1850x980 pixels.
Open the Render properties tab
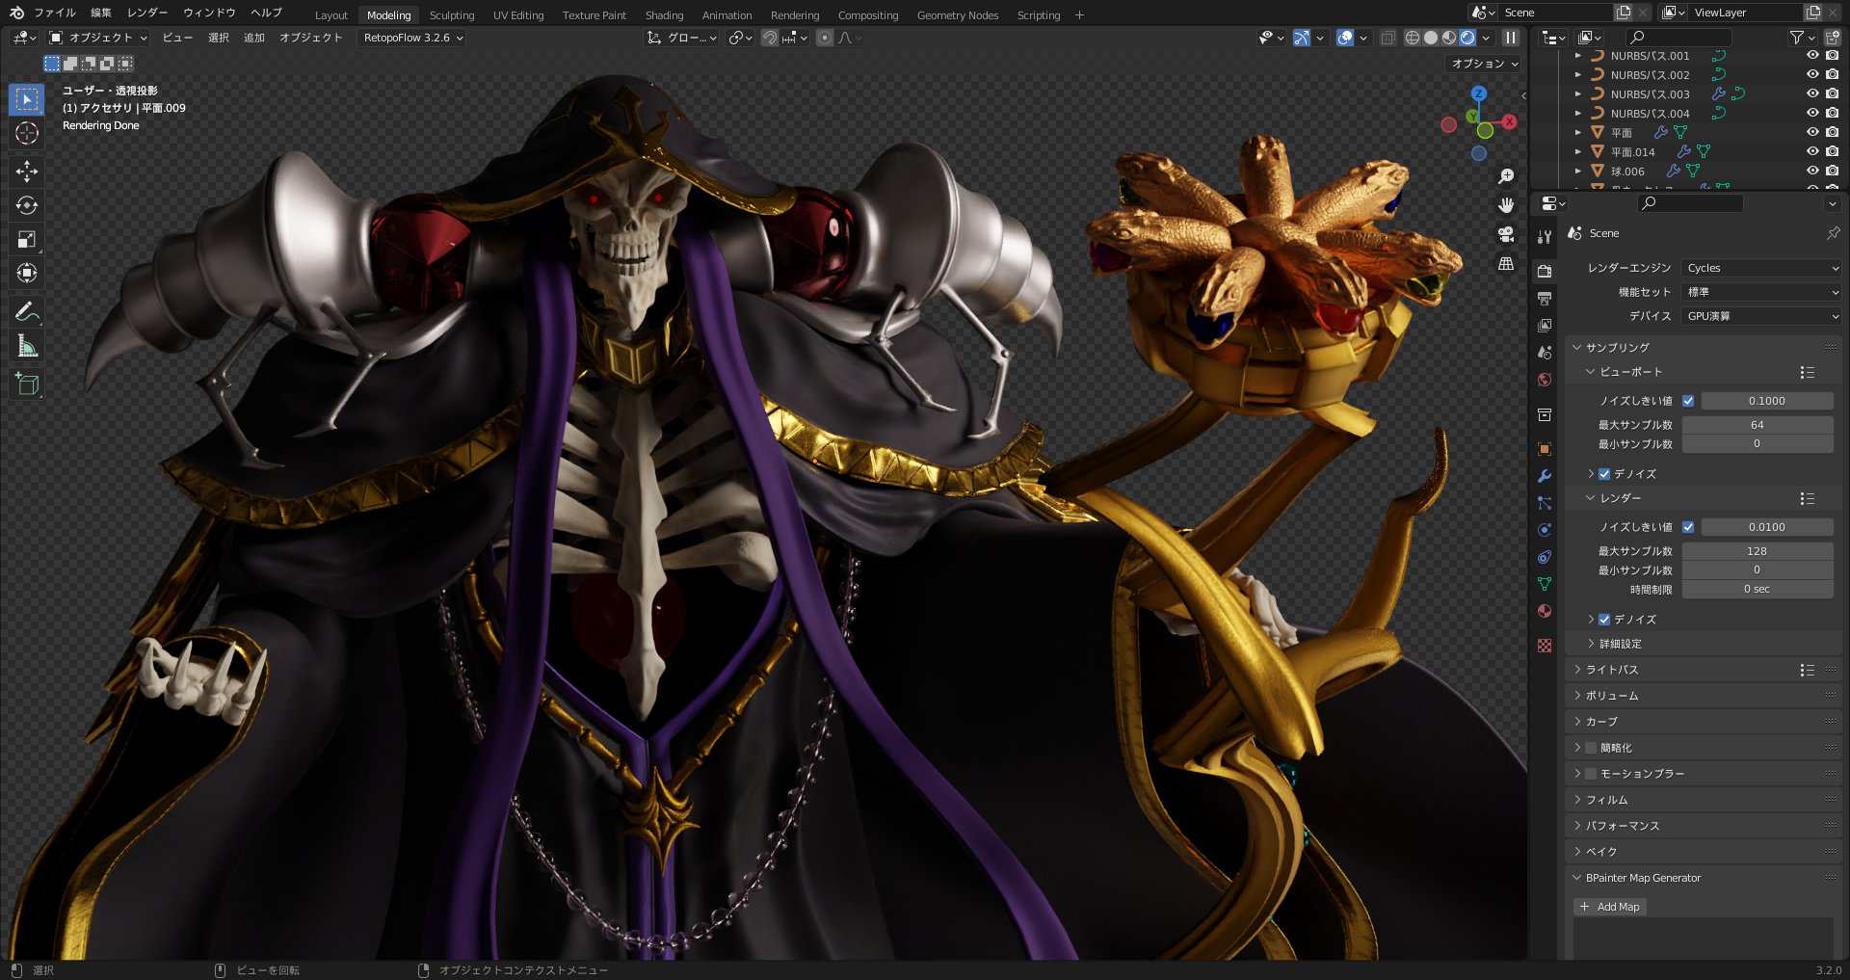(x=1545, y=271)
